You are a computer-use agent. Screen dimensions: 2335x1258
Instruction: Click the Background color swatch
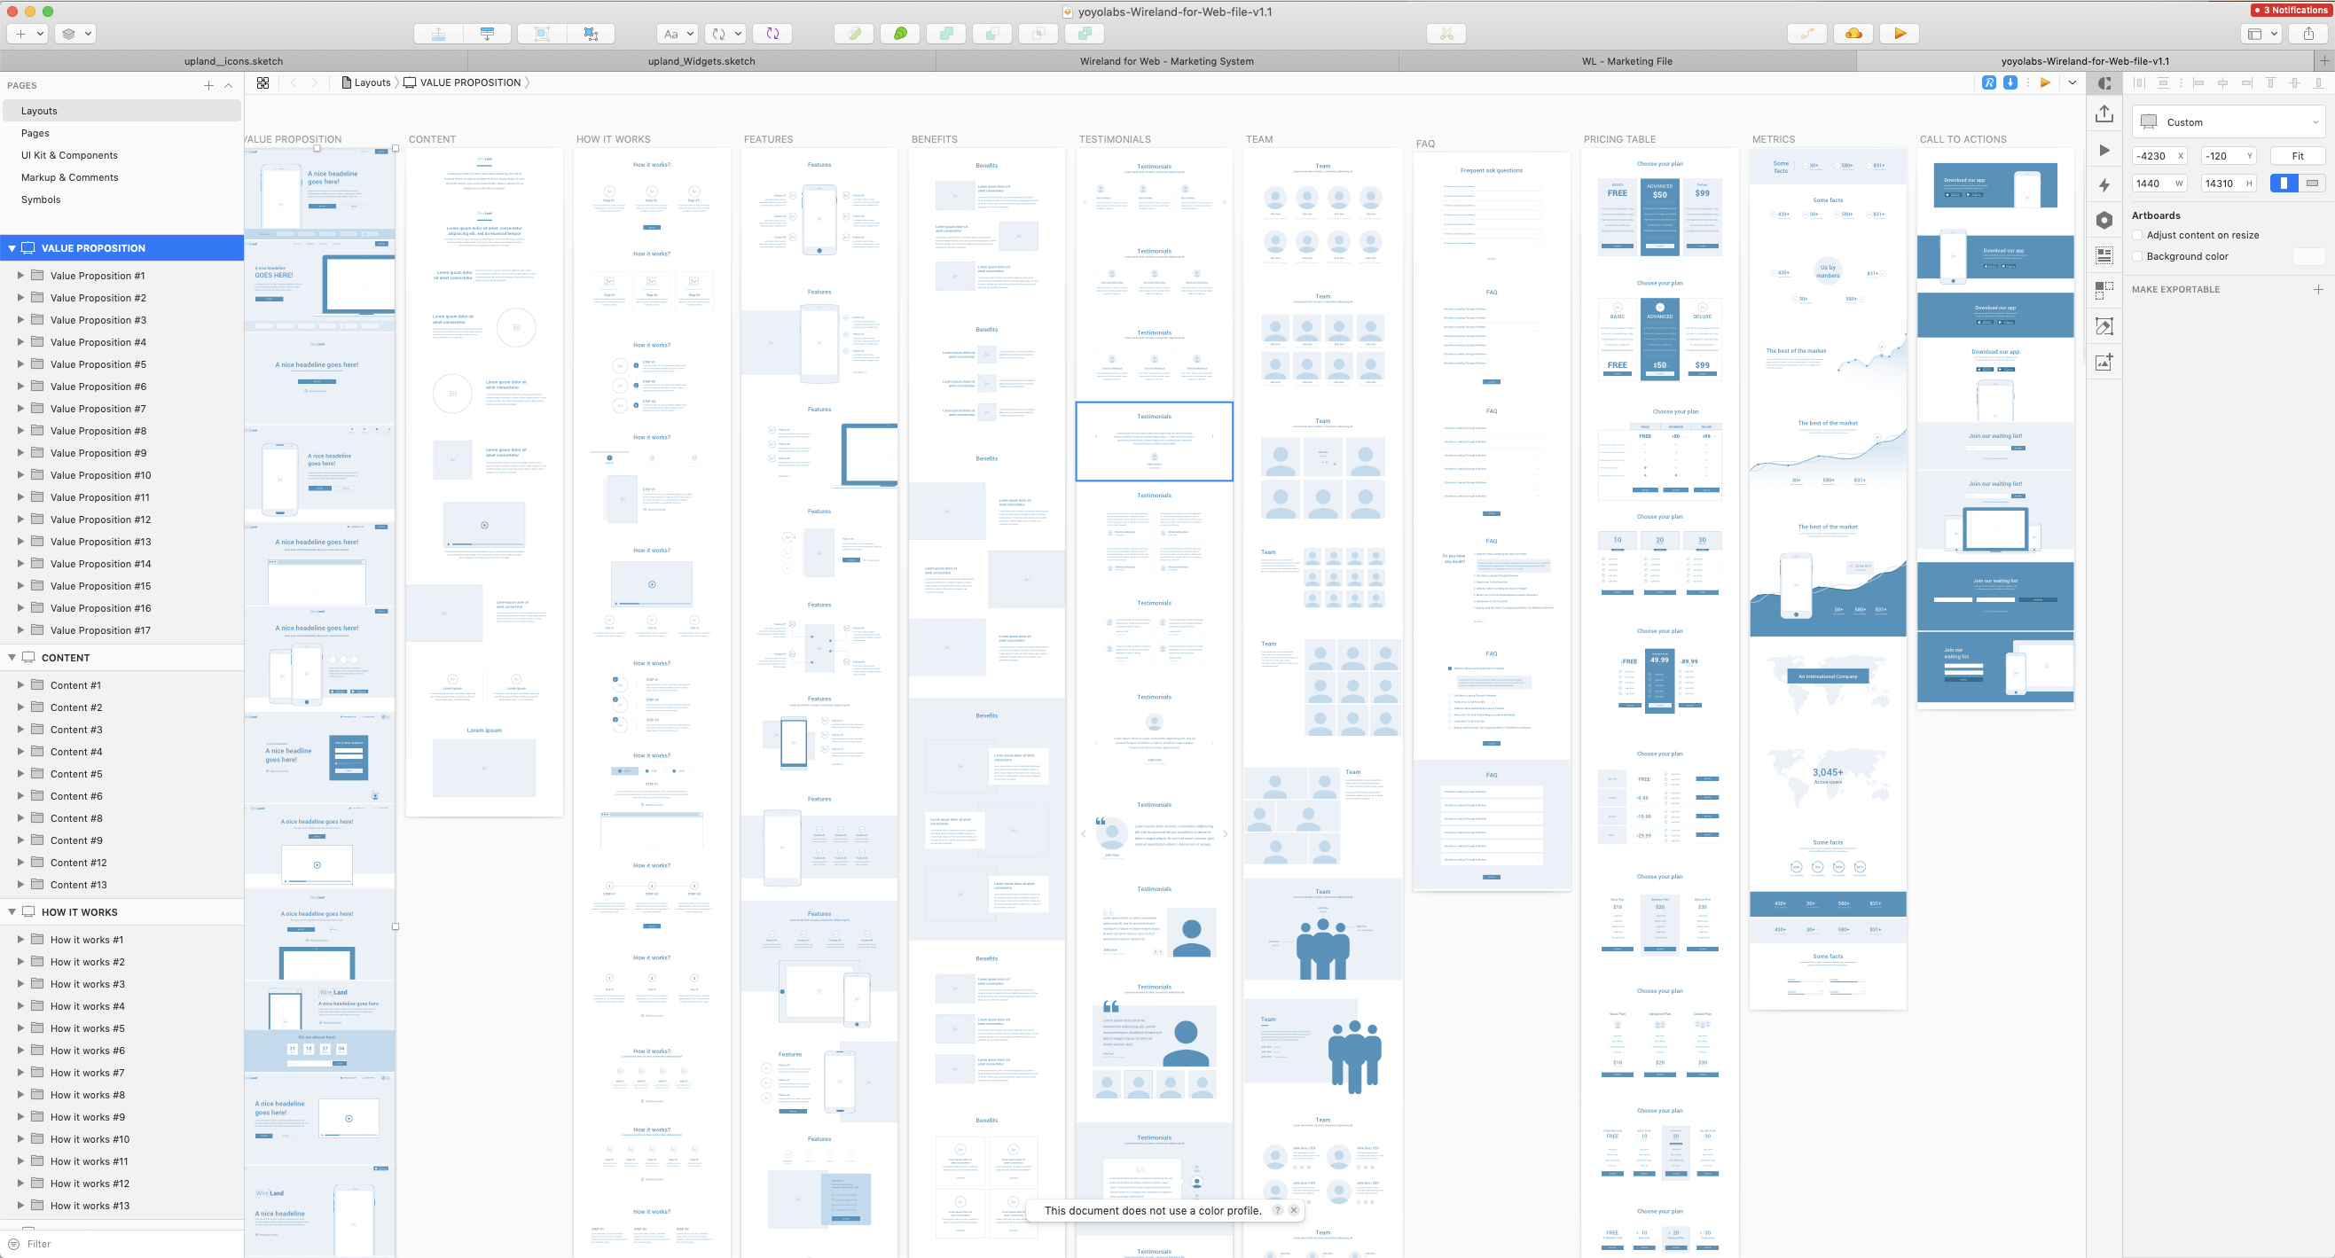pyautogui.click(x=2308, y=256)
